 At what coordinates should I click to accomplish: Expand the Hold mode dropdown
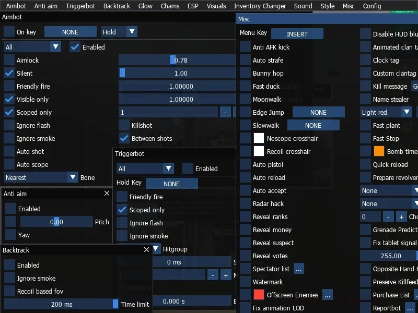point(119,32)
